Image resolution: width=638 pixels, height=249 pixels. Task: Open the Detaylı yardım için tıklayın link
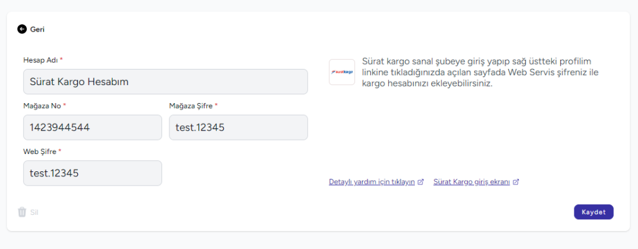(x=372, y=182)
